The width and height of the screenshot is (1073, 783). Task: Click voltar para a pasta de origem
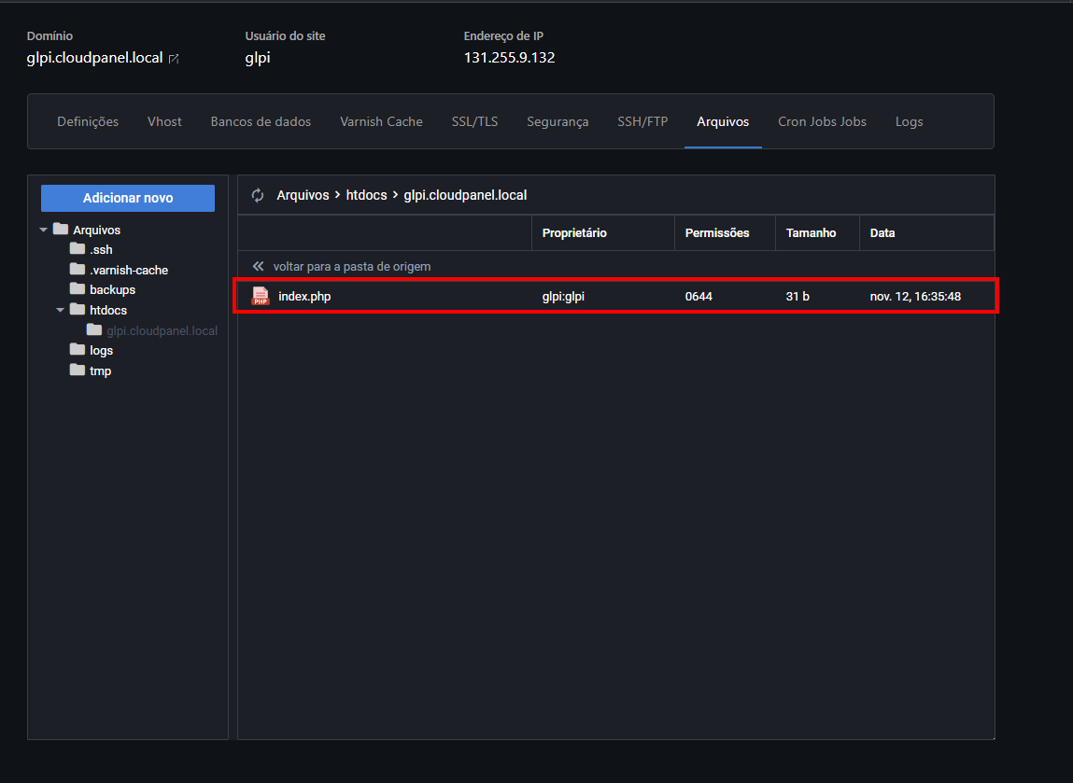click(351, 266)
